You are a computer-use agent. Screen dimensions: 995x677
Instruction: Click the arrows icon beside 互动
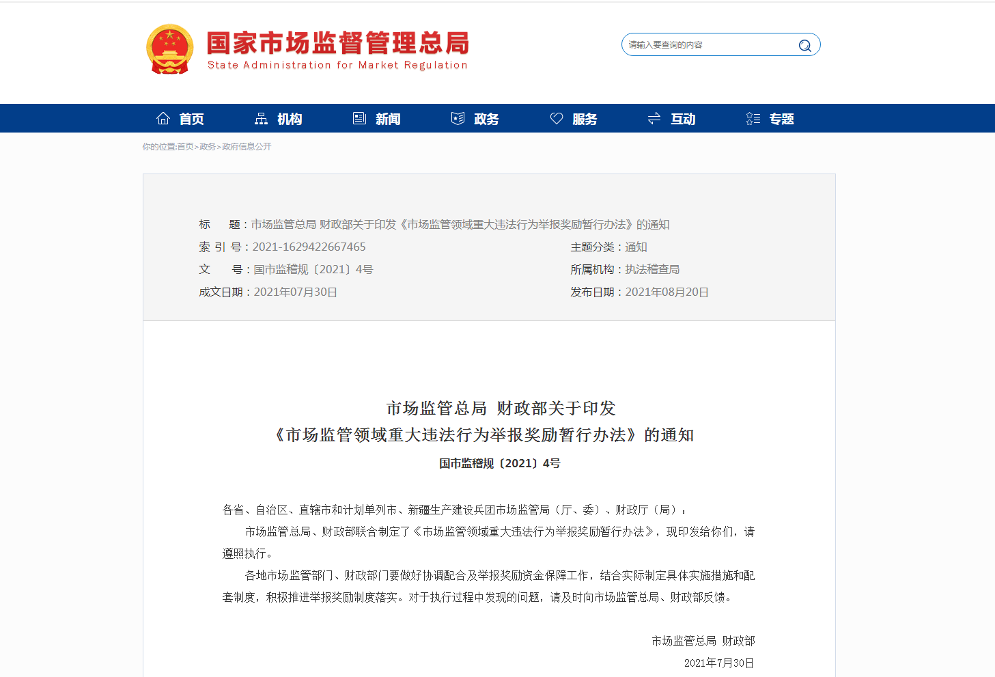(654, 118)
